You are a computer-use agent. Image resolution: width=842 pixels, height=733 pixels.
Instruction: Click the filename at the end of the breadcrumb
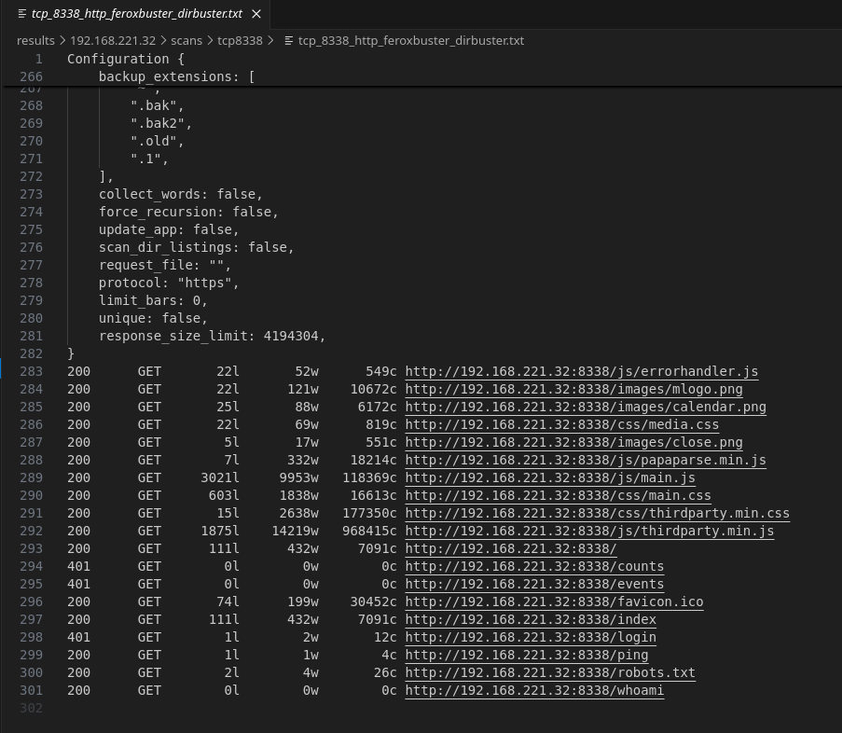click(x=411, y=41)
